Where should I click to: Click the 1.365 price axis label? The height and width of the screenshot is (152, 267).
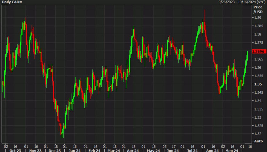click(x=259, y=59)
